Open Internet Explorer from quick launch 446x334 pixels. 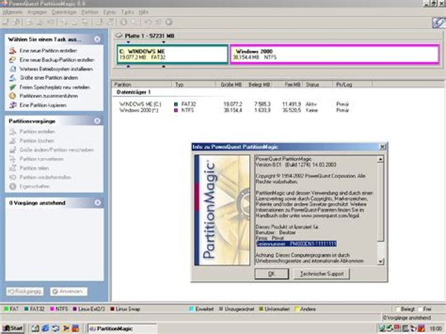coord(45,328)
